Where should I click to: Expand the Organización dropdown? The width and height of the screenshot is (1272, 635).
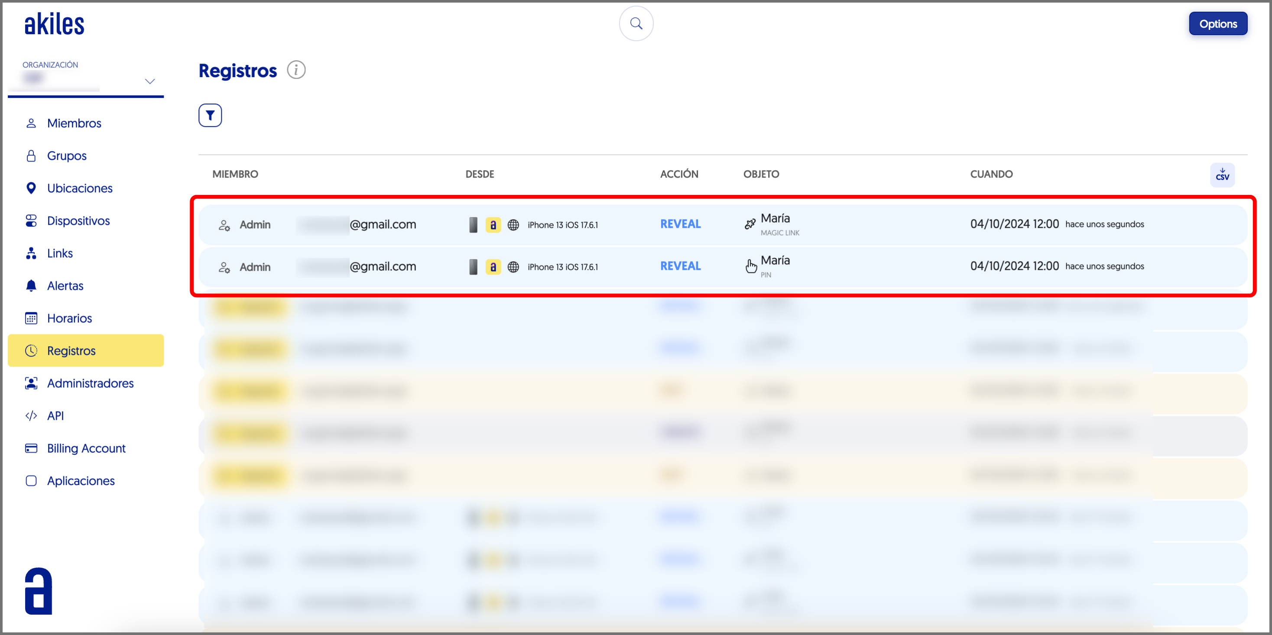[149, 81]
